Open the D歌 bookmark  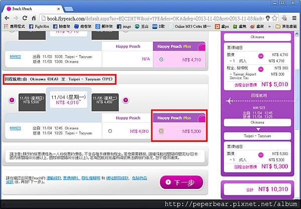click(x=159, y=27)
